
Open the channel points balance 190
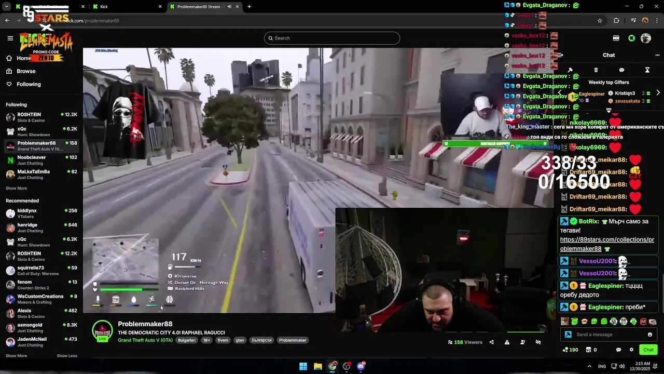(x=570, y=350)
